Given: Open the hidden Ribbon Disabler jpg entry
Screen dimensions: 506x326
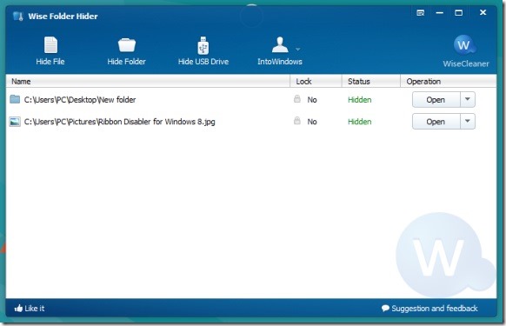Looking at the screenshot, I should [x=436, y=122].
